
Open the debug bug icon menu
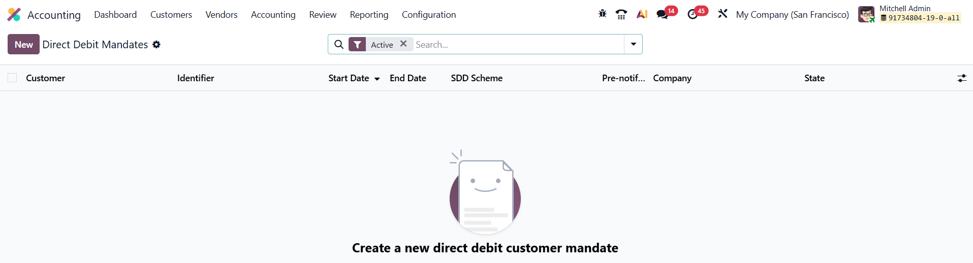[602, 14]
